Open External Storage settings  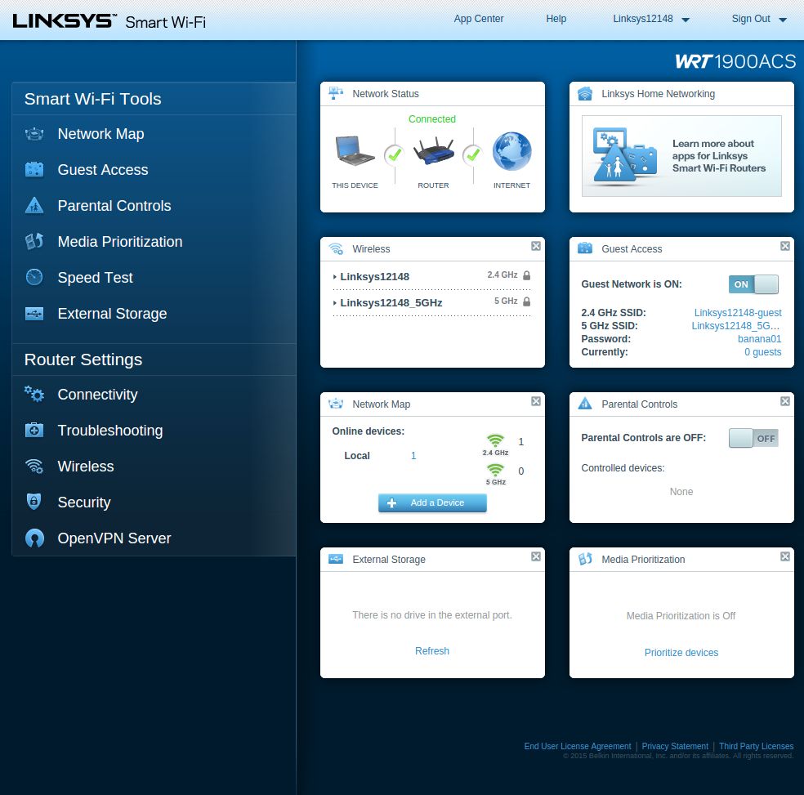[33, 314]
